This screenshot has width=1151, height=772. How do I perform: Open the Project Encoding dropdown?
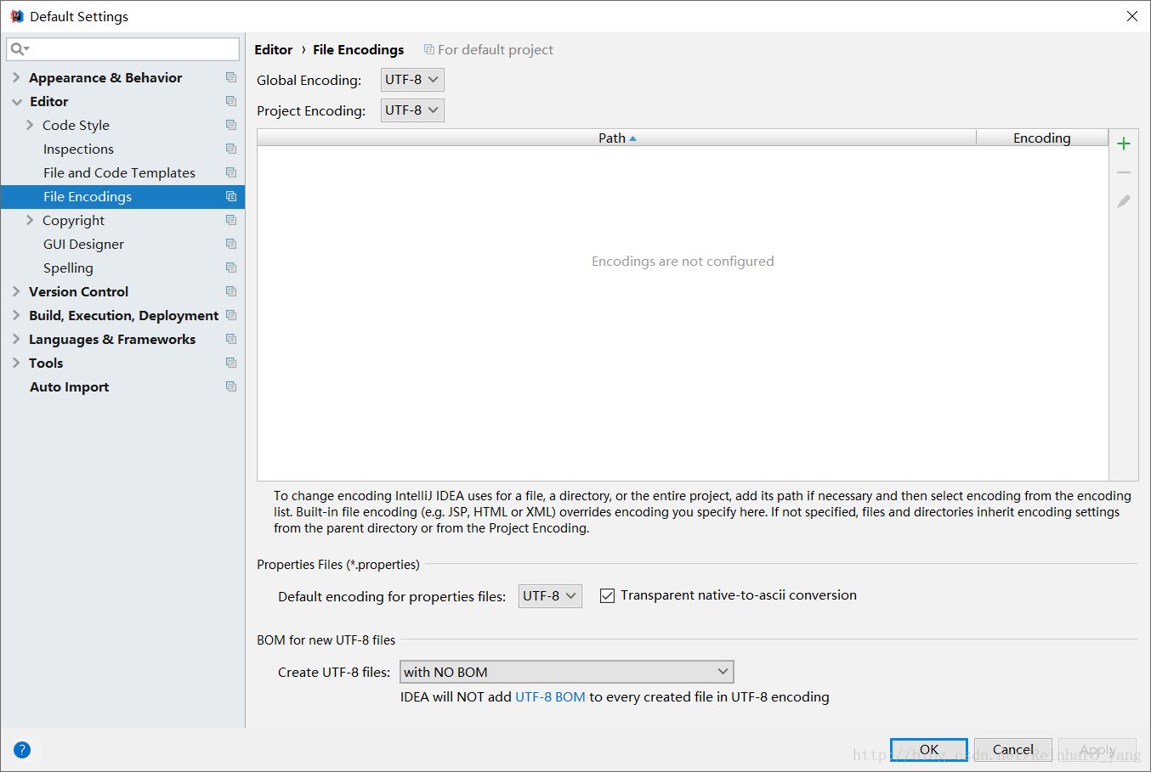(412, 110)
